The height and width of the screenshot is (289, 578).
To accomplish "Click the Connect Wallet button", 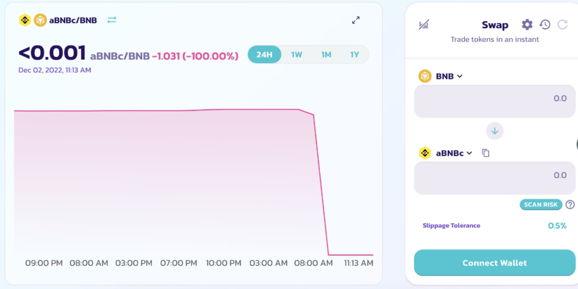I will 494,263.
